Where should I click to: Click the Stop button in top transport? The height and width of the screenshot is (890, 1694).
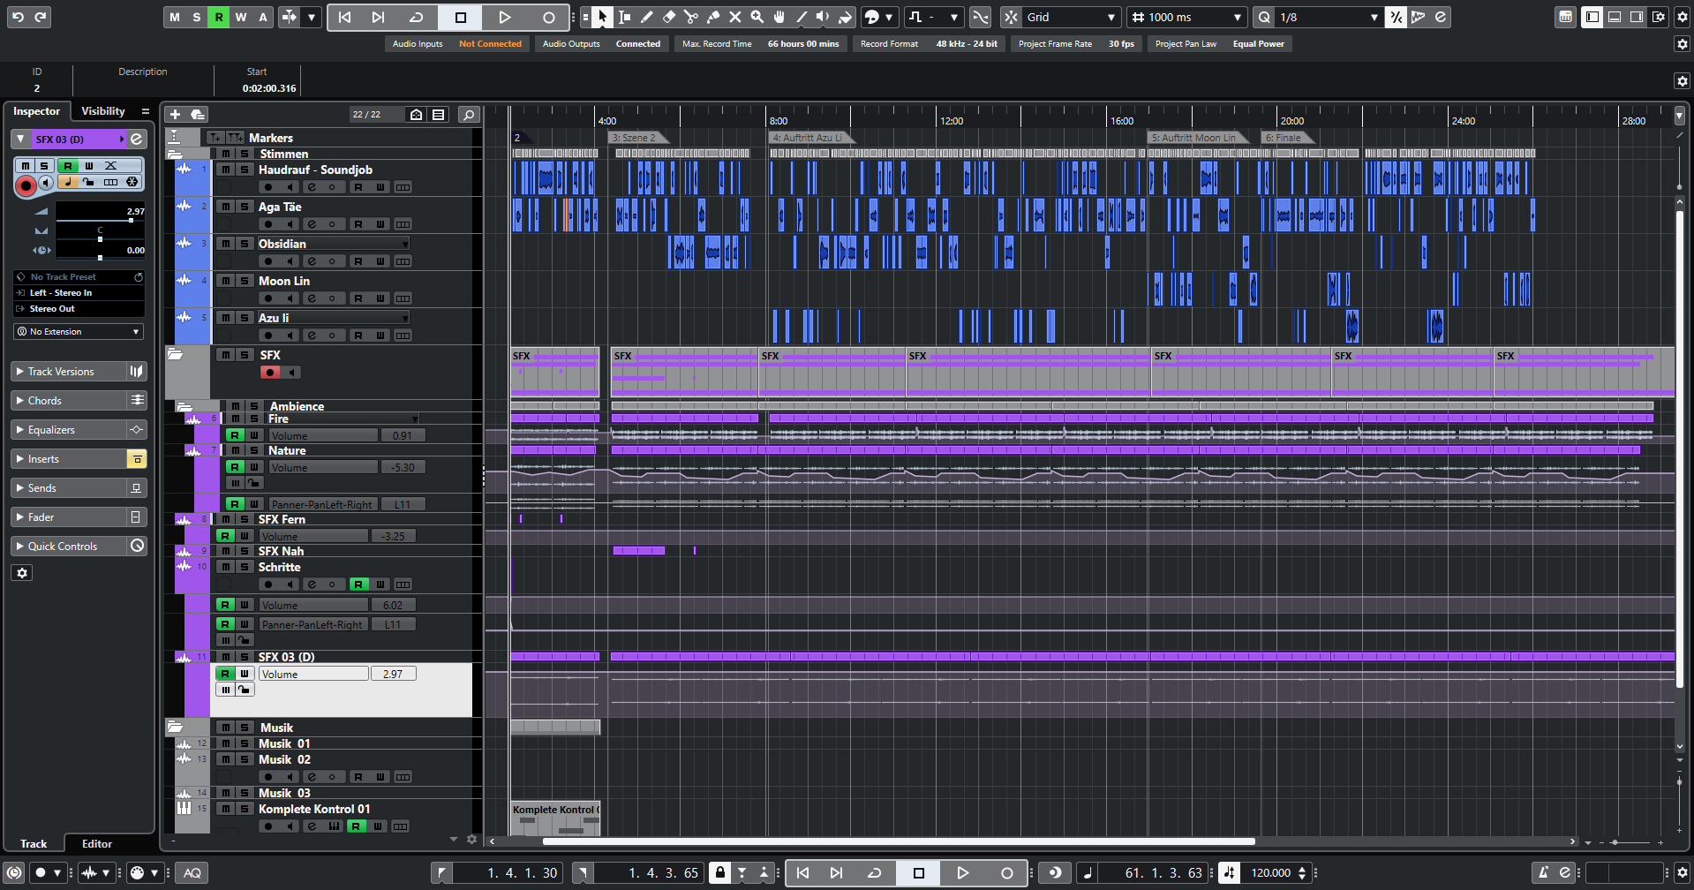point(460,17)
